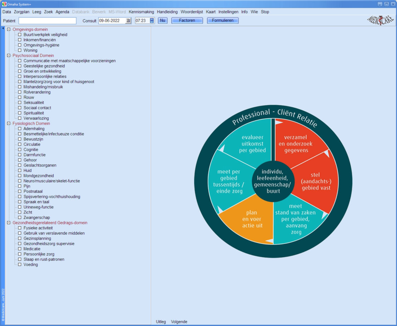Open the Woordenlijst menu

[192, 11]
